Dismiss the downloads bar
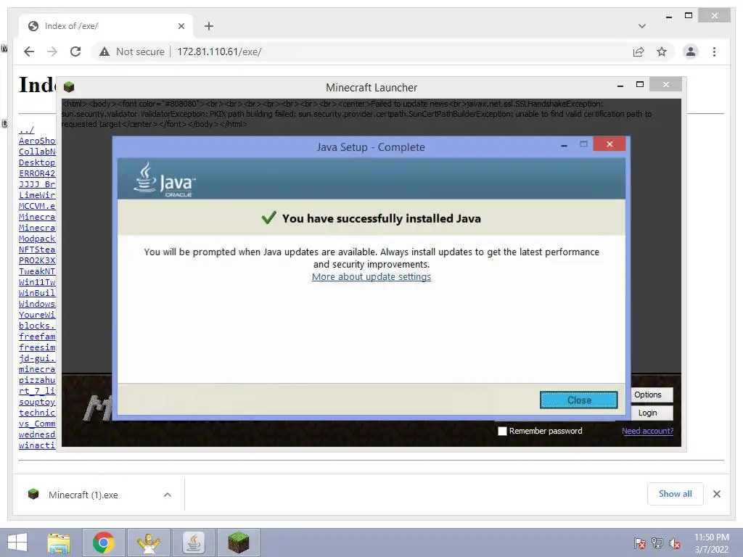The image size is (743, 557). click(x=716, y=494)
